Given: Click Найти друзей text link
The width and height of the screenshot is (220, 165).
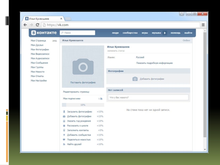Looking at the screenshot, I should [74, 144].
